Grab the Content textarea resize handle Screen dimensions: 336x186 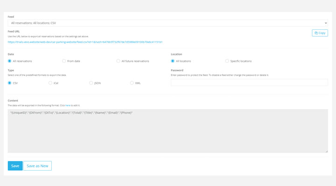click(x=326, y=151)
